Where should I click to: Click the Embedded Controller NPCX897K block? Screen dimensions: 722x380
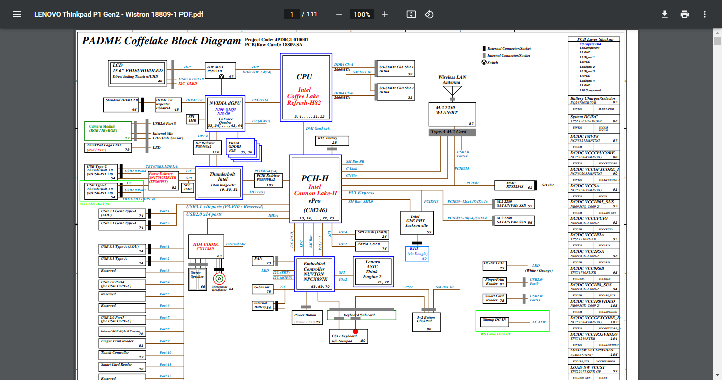tap(314, 274)
